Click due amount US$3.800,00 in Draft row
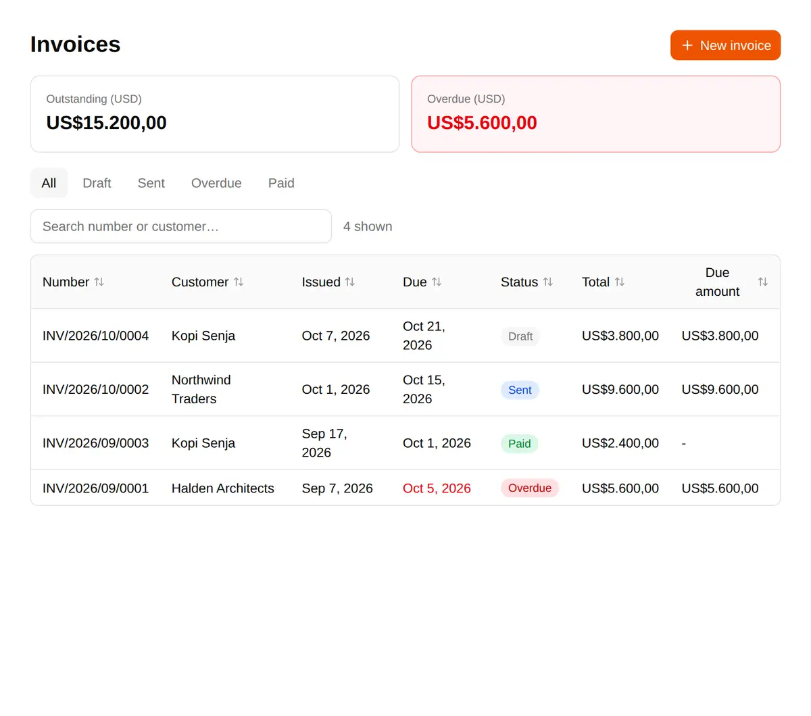The height and width of the screenshot is (716, 811). (720, 336)
